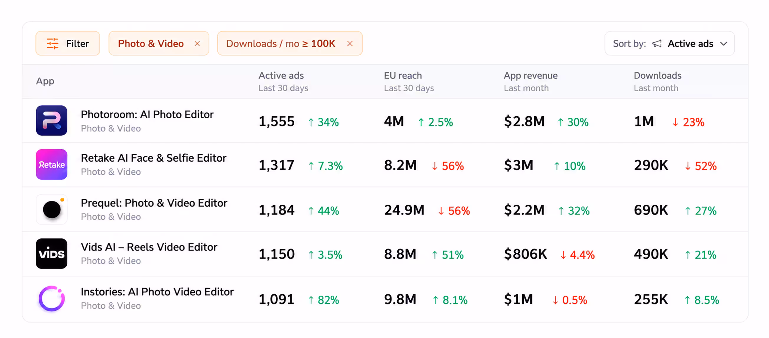Click Photoroom's $2.8M revenue value
The image size is (769, 338).
(524, 122)
